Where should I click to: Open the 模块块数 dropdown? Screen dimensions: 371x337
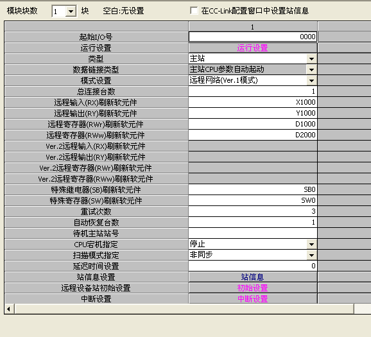click(x=71, y=11)
